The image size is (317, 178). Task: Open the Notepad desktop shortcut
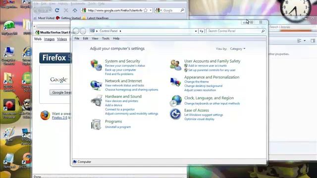[9, 161]
